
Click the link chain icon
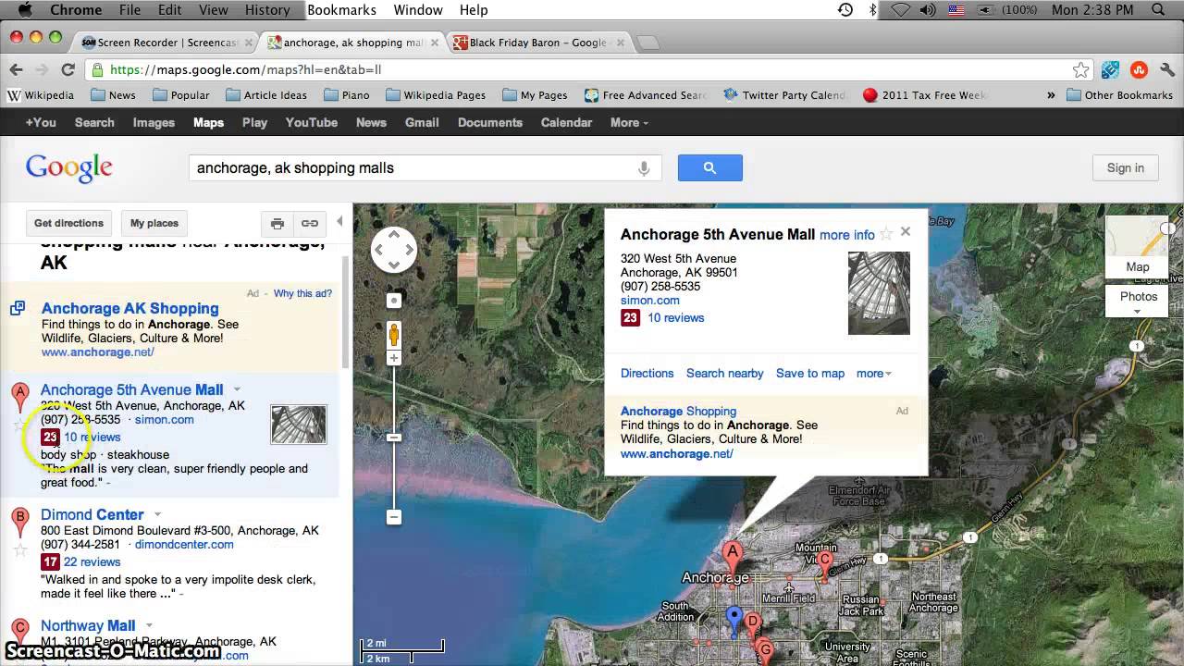(x=310, y=223)
